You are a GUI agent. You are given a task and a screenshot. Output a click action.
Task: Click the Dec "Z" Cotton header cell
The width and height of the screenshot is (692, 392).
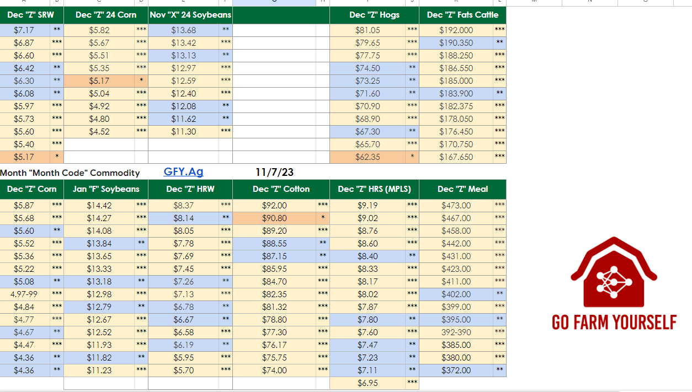pyautogui.click(x=281, y=189)
